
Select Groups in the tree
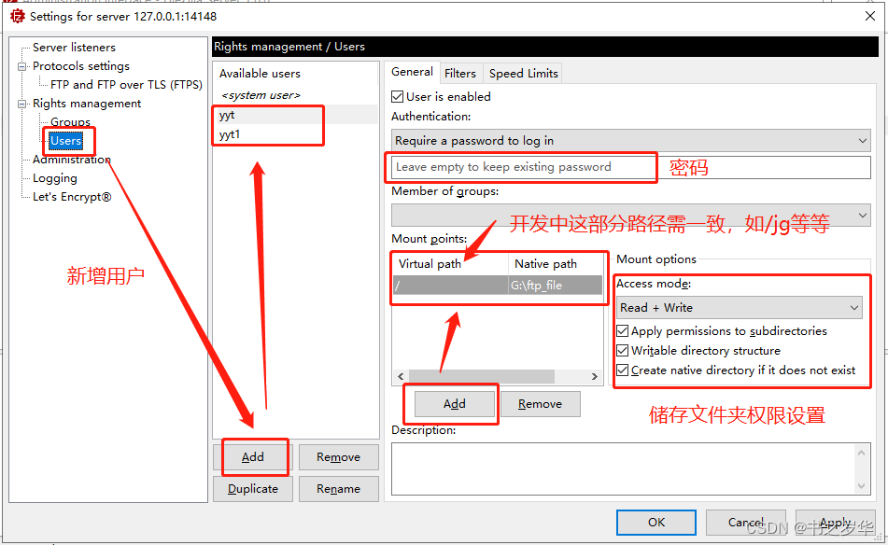click(70, 121)
